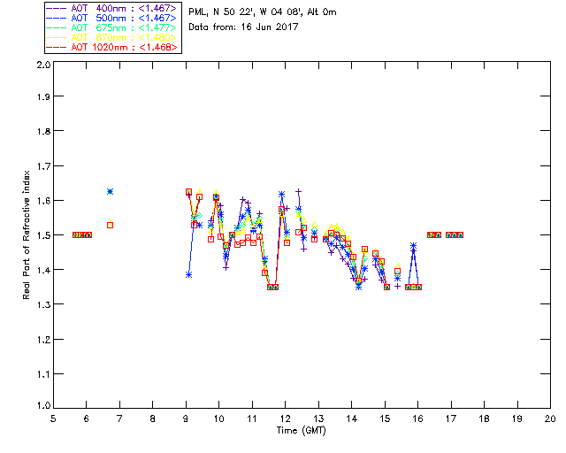Click the isolated blue asterisk point near 1.62 before 7 GMT

coord(110,191)
